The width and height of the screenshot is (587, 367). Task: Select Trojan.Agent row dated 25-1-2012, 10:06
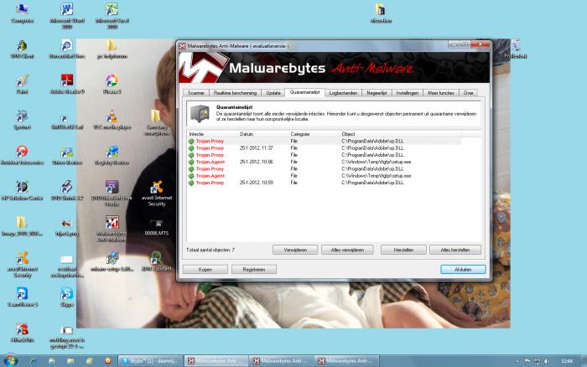coord(325,162)
